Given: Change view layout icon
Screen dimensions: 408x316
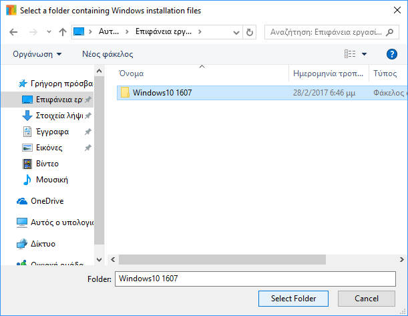Looking at the screenshot, I should point(350,54).
